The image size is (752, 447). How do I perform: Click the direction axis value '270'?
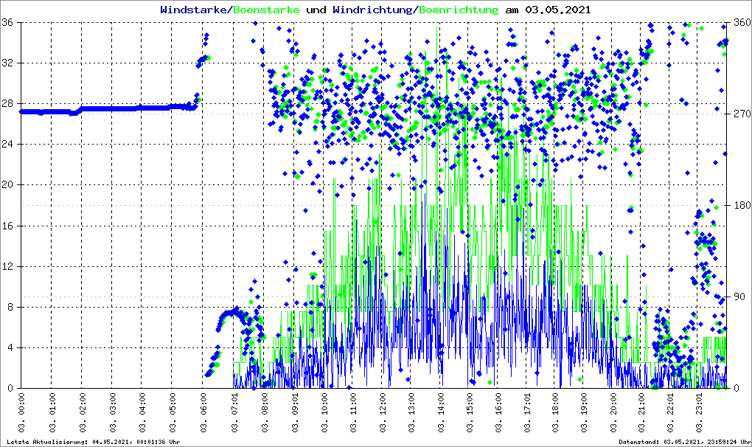coord(742,114)
